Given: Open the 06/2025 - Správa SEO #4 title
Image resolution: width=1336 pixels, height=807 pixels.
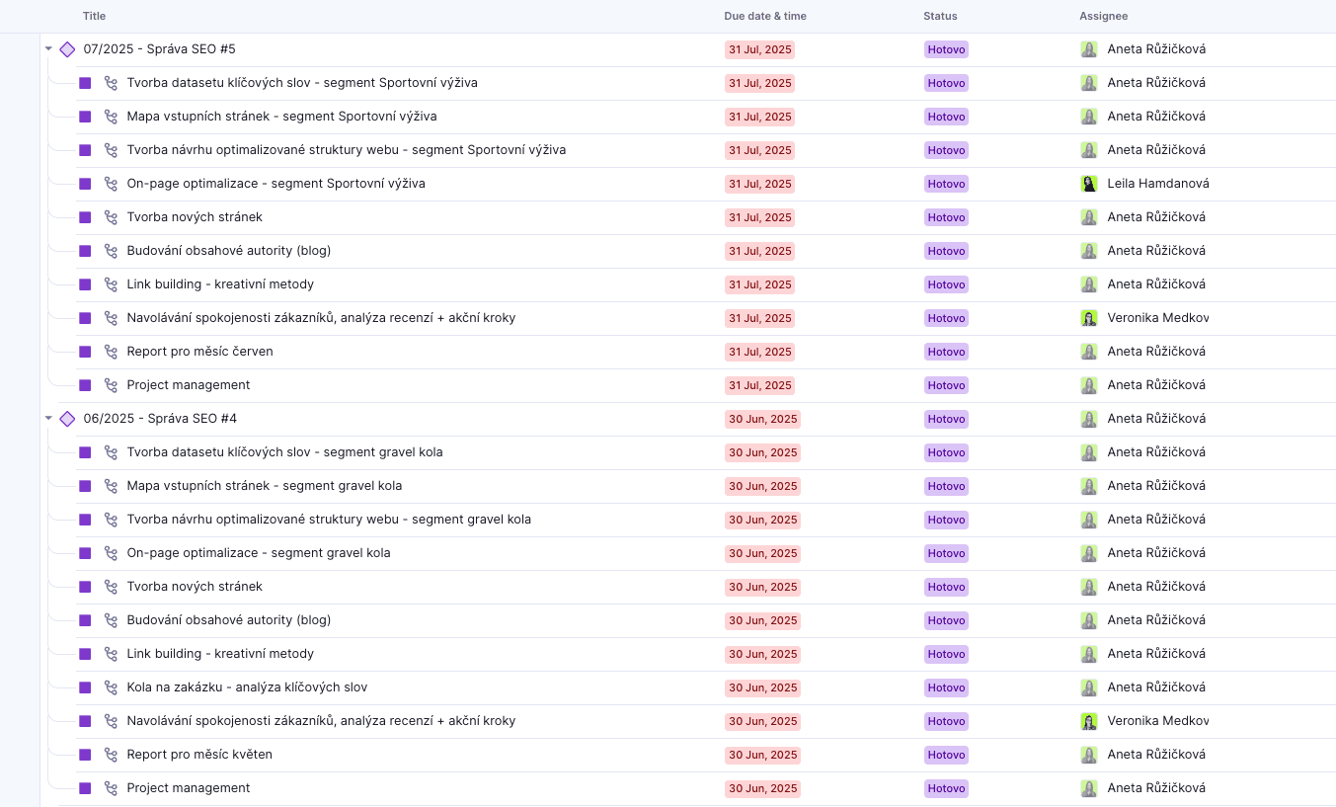Looking at the screenshot, I should tap(160, 419).
